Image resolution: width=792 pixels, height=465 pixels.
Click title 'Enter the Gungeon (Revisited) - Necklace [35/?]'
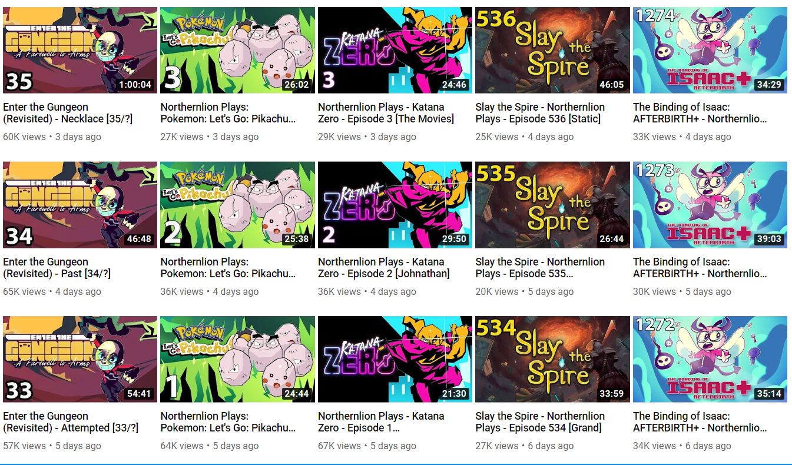click(x=68, y=113)
